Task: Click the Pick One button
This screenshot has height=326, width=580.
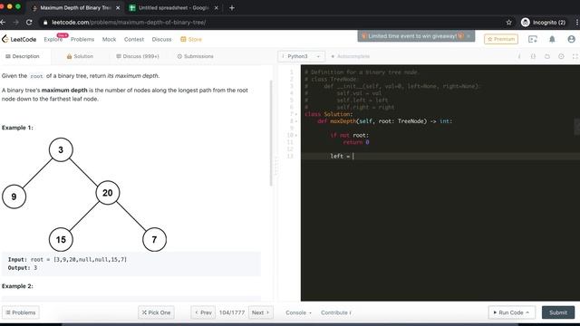Action: pos(156,312)
